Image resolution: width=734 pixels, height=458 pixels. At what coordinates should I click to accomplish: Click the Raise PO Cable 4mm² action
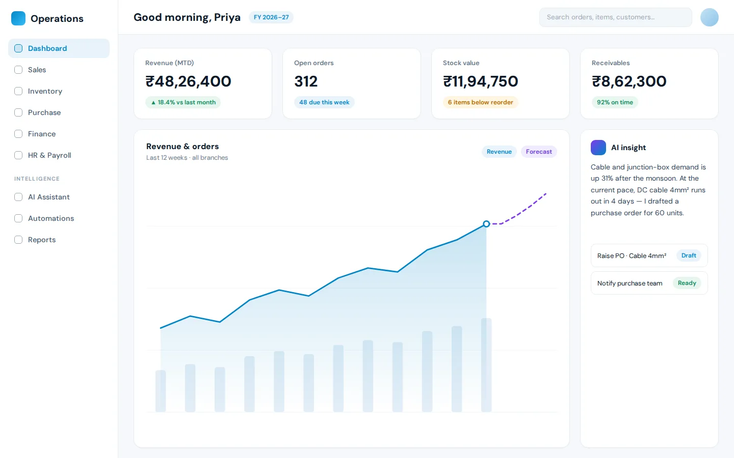click(x=649, y=255)
